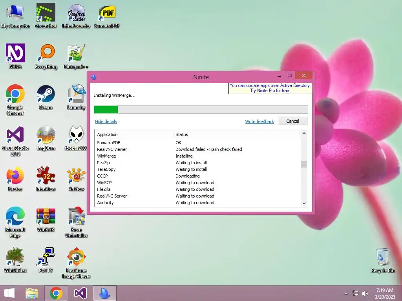Screen dimensions: 402x301
Task: Select the FileZilla row
Action: coord(197,189)
